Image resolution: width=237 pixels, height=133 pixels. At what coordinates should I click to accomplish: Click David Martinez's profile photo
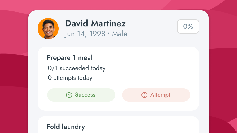click(x=48, y=28)
